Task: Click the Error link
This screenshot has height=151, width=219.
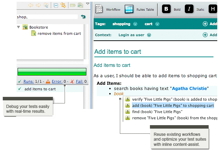Action: pyautogui.click(x=57, y=82)
